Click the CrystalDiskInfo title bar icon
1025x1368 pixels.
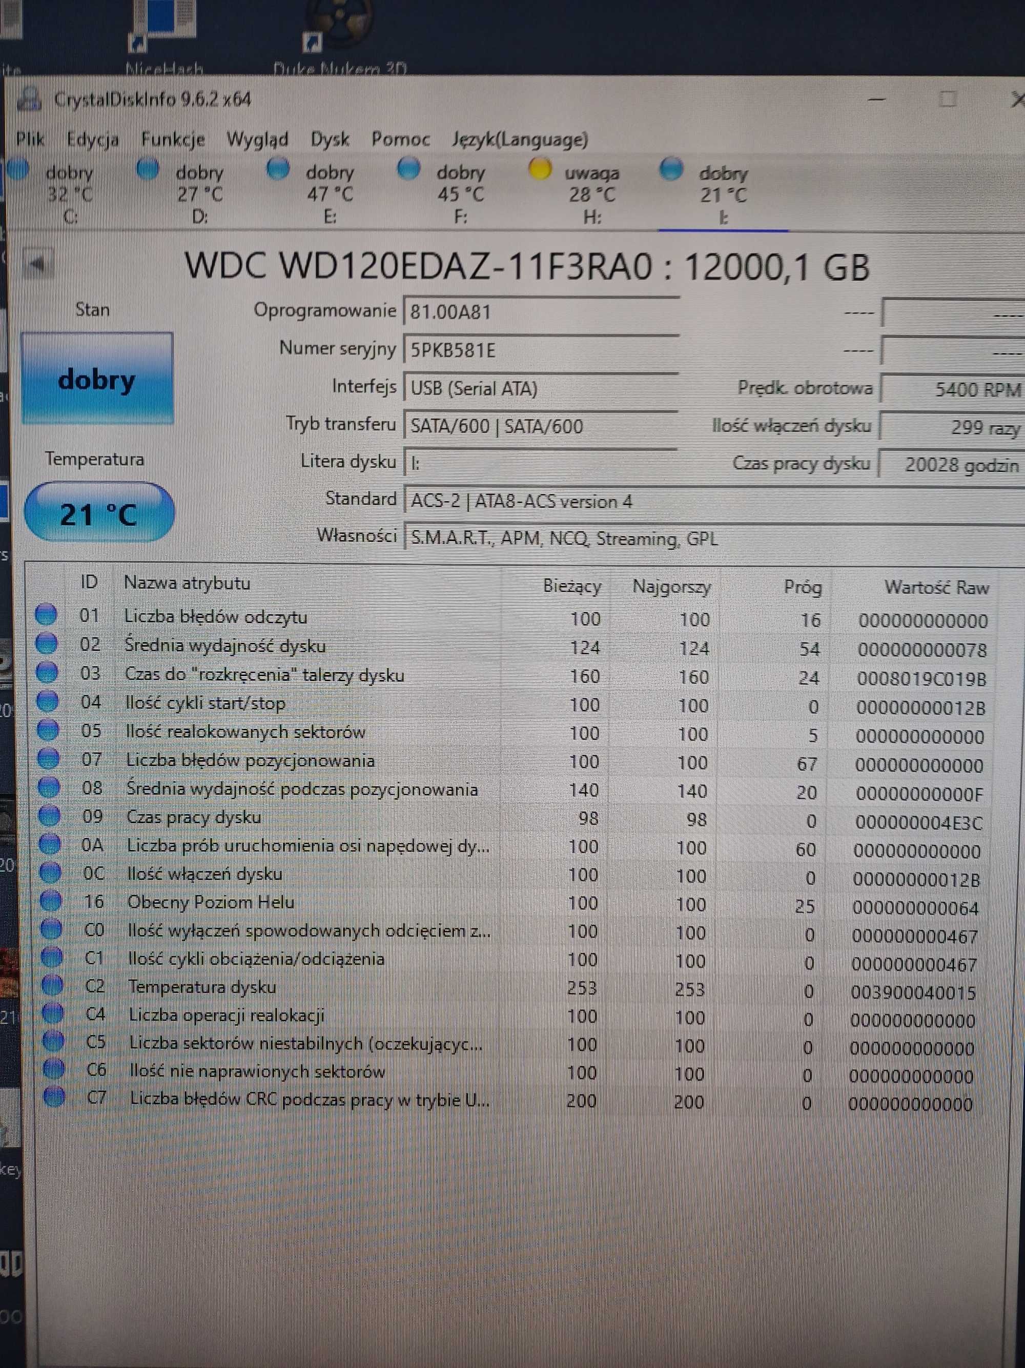[29, 98]
